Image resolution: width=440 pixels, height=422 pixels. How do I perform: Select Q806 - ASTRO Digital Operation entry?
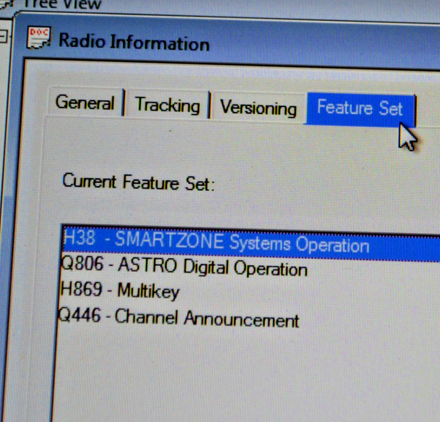tap(184, 266)
